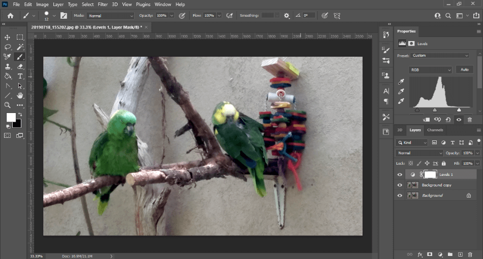The height and width of the screenshot is (259, 483).
Task: Open the Edit Toolbar ellipsis menu
Action: tap(20, 105)
